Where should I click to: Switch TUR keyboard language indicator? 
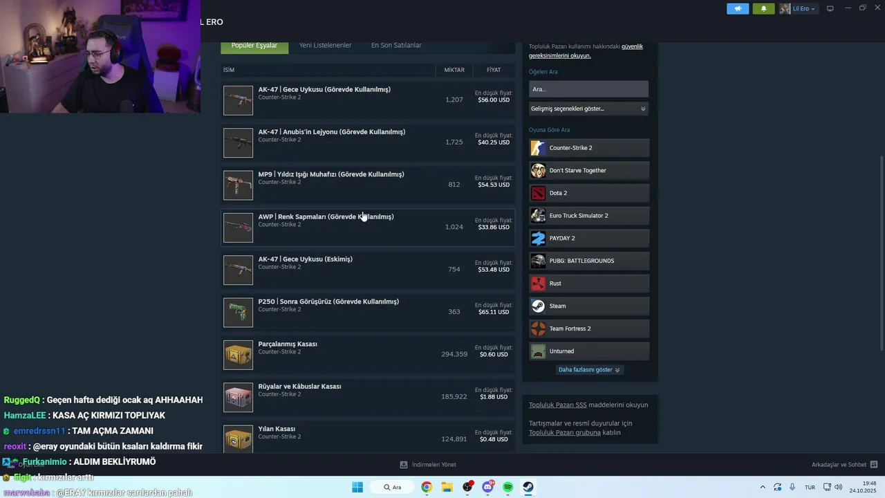[810, 487]
